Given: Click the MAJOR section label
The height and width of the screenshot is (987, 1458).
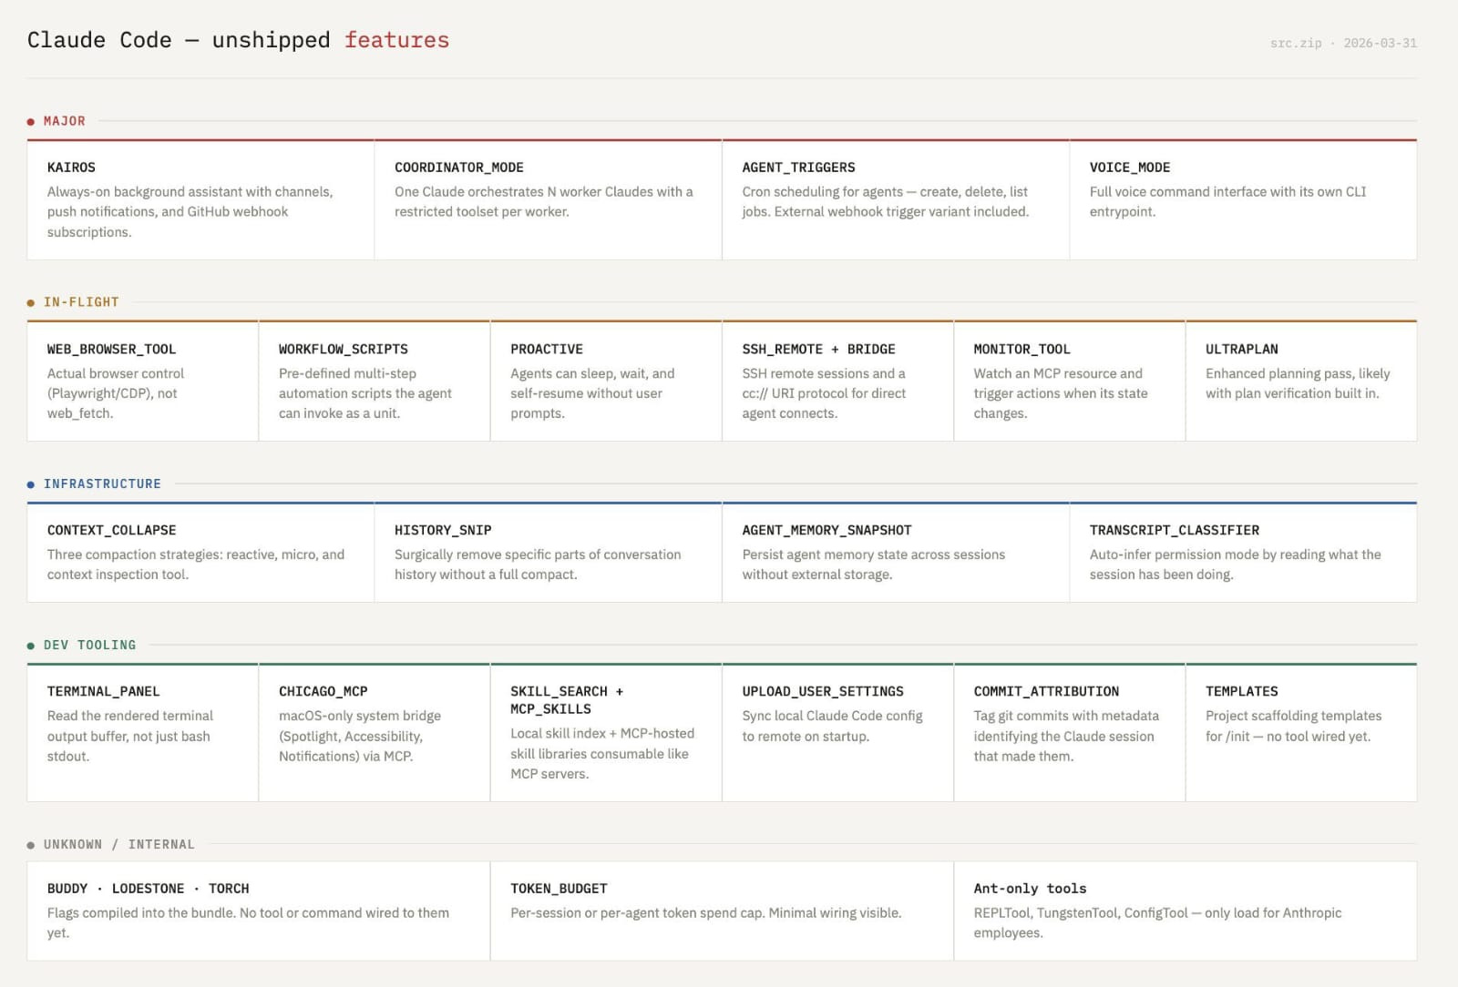Looking at the screenshot, I should tap(65, 121).
